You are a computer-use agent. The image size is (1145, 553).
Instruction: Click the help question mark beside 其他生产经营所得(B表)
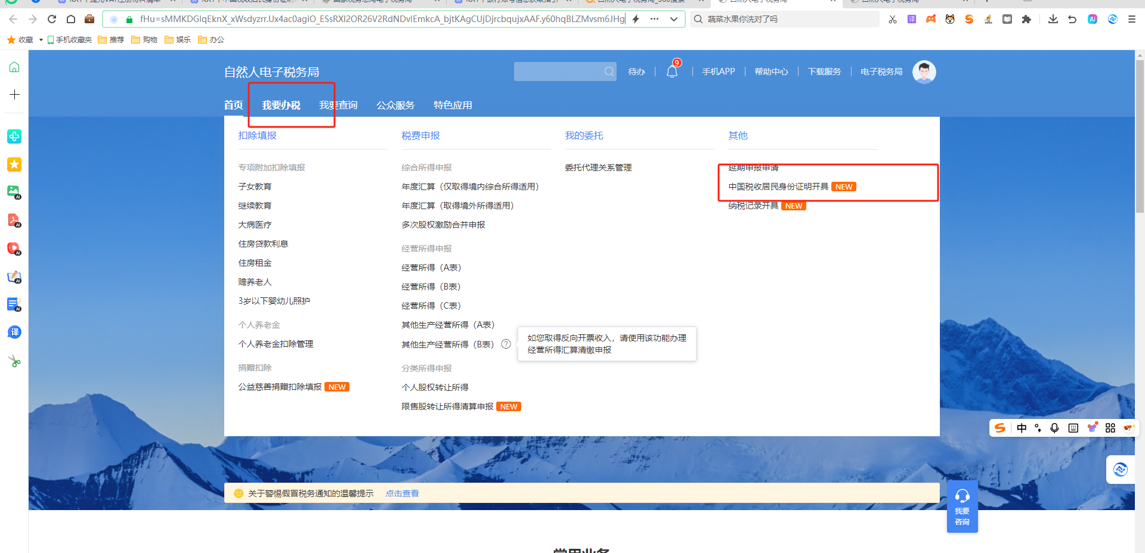[x=506, y=344]
